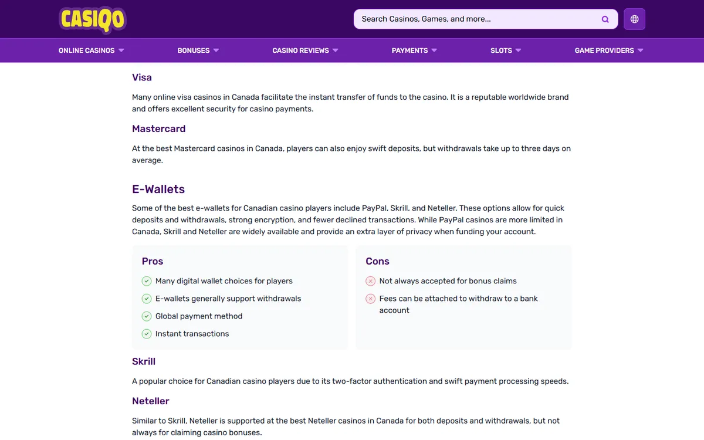This screenshot has width=704, height=440.
Task: Click the text Many digital wallet choices for players
Action: click(224, 281)
